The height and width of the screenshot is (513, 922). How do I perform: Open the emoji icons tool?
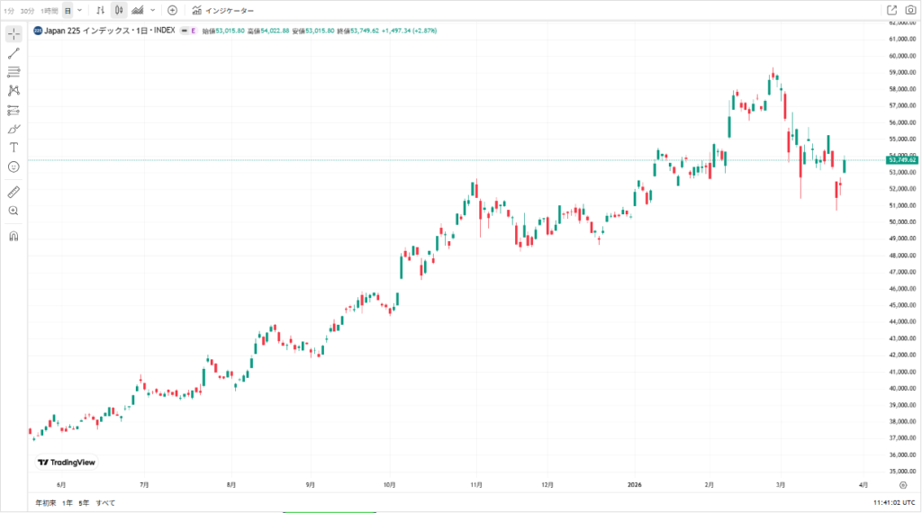click(14, 166)
